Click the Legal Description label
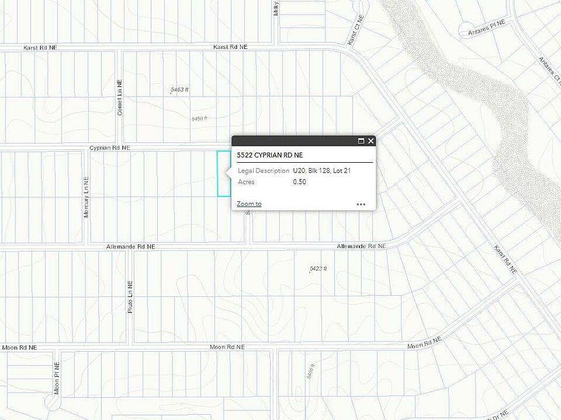Image resolution: width=561 pixels, height=420 pixels. pos(264,171)
